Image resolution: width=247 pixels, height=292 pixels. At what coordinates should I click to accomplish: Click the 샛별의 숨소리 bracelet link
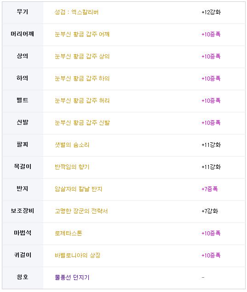click(72, 145)
